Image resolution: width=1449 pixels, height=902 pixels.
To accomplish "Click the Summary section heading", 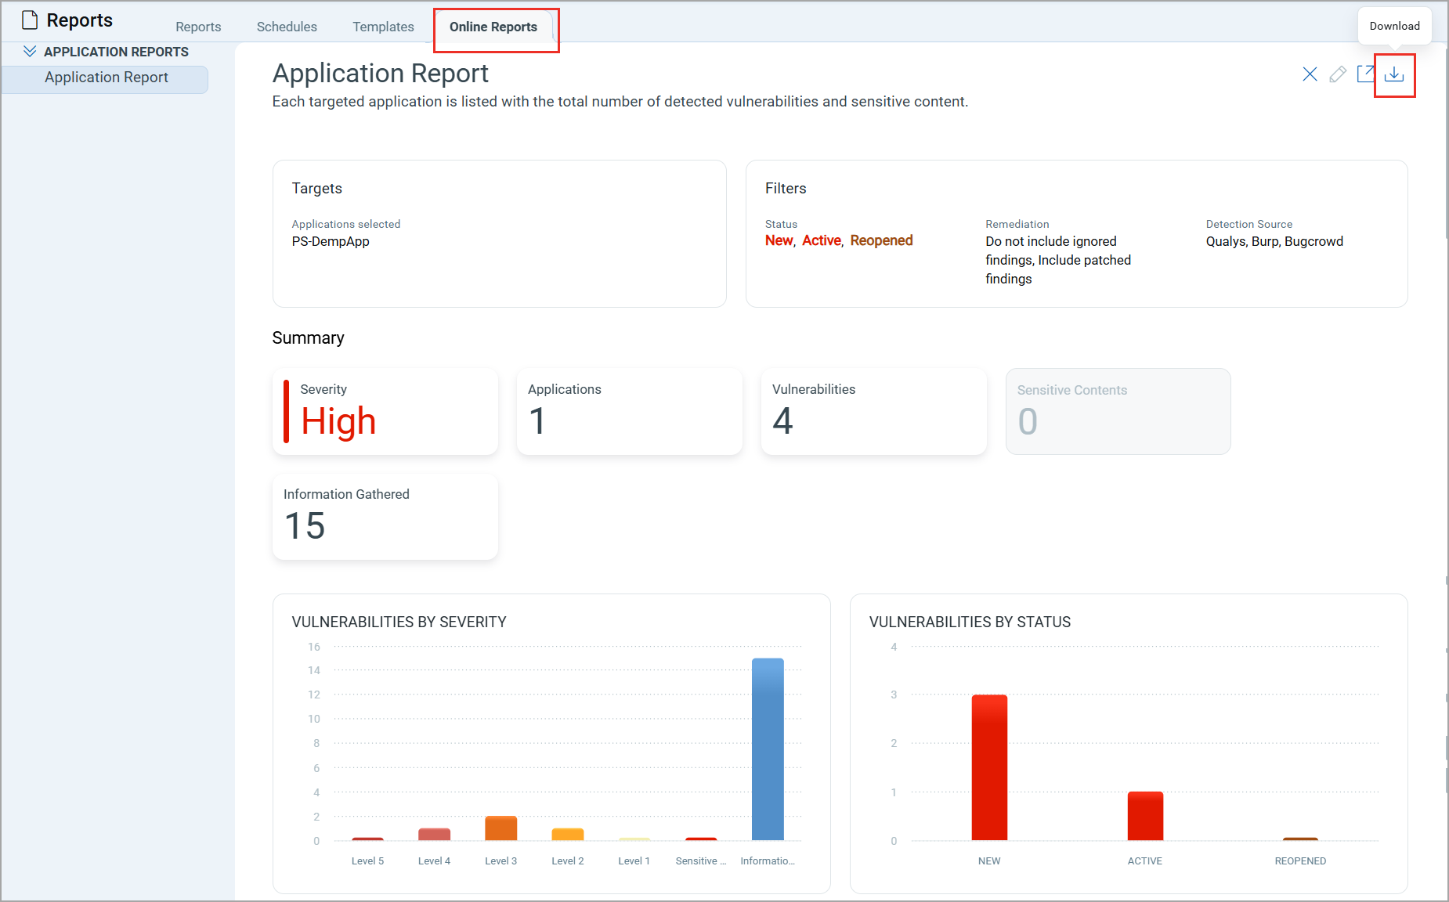I will pos(308,338).
